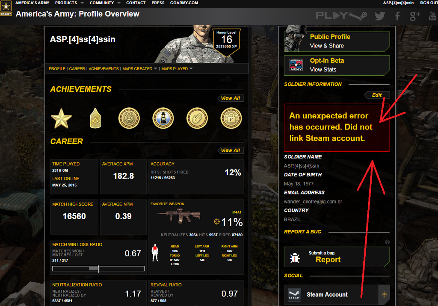Switch to the Achievements tab
Screen dimensions: 438x306
(104, 69)
